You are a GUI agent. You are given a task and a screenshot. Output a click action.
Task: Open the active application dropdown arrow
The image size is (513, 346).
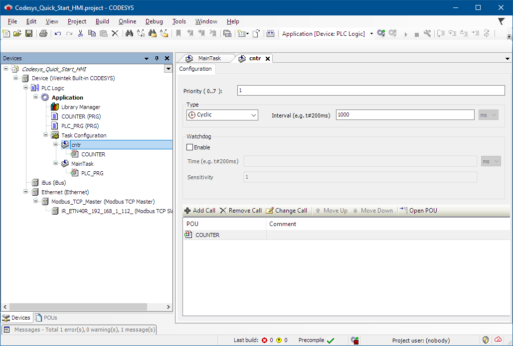pyautogui.click(x=371, y=34)
